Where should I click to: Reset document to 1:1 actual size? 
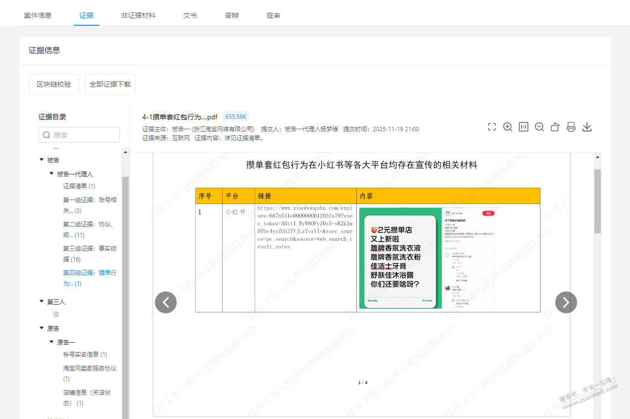pos(523,127)
